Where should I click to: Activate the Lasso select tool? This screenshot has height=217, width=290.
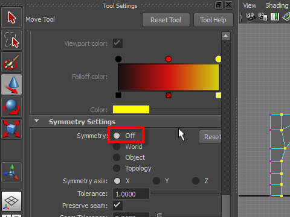[x=11, y=40]
